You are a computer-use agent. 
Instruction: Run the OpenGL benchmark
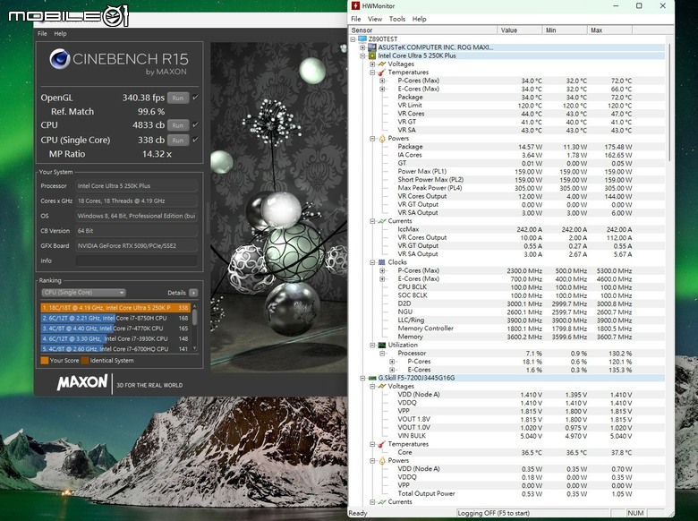(x=177, y=98)
